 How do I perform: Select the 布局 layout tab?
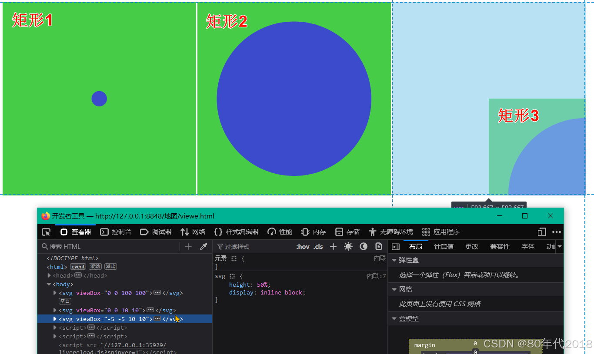416,247
